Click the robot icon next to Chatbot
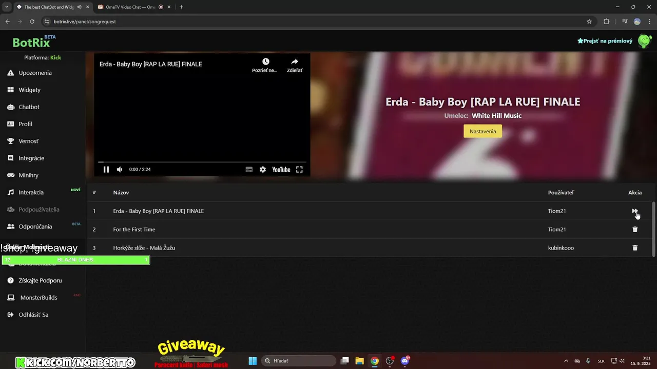Viewport: 657px width, 369px height. coord(10,107)
